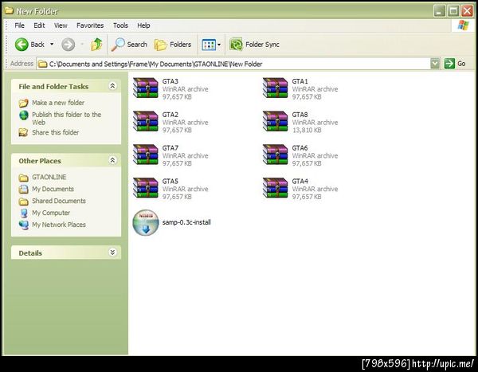The image size is (478, 372).
Task: Expand the address bar dropdown arrow
Action: coord(435,64)
